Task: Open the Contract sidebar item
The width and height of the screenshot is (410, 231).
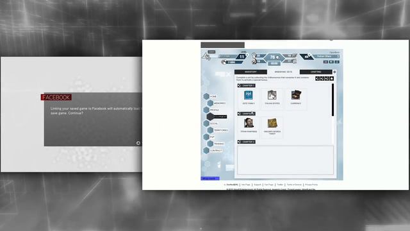Action: 213,151
